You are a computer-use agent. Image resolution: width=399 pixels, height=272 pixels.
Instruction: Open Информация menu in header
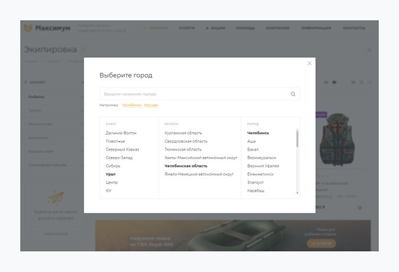click(316, 28)
